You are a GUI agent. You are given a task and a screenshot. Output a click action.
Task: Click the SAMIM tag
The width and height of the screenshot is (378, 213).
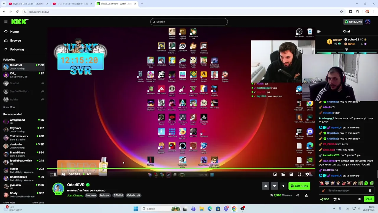point(118,196)
